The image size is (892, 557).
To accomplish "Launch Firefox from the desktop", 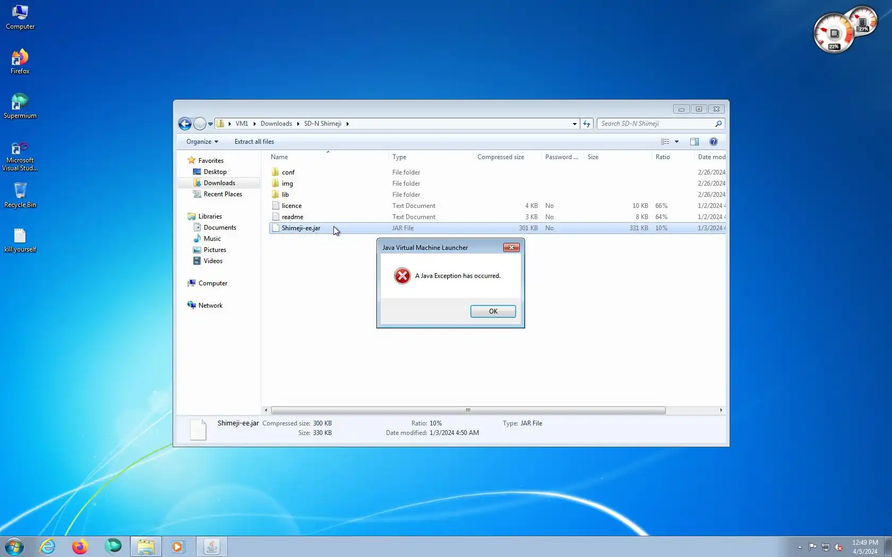I will (x=20, y=62).
